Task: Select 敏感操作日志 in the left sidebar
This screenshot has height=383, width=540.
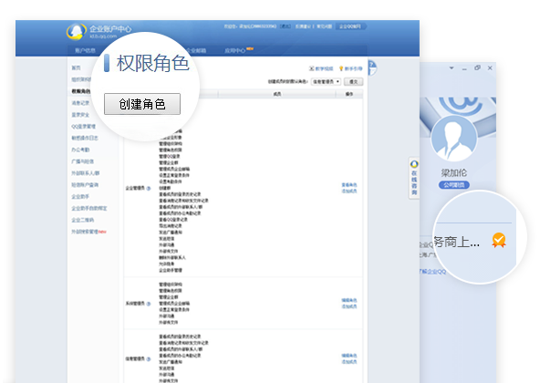Action: pyautogui.click(x=85, y=138)
